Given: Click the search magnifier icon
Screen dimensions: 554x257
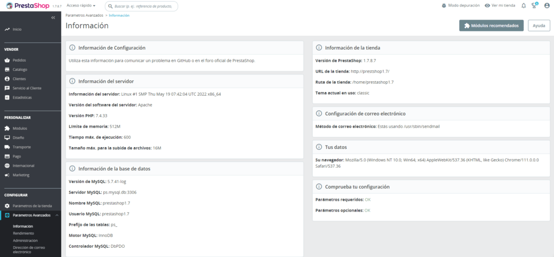Looking at the screenshot, I should click(x=110, y=6).
